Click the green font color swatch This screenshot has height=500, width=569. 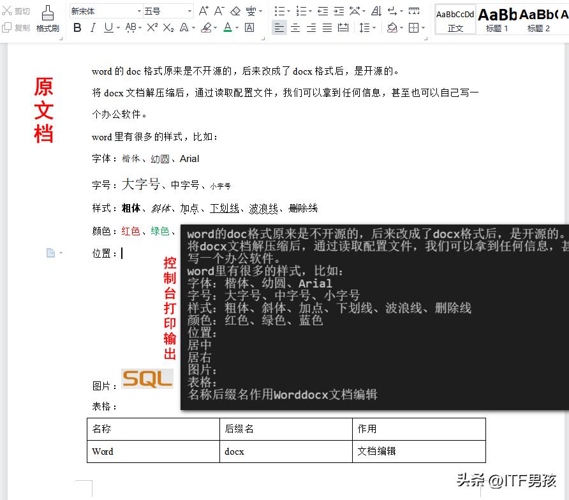[x=227, y=29]
